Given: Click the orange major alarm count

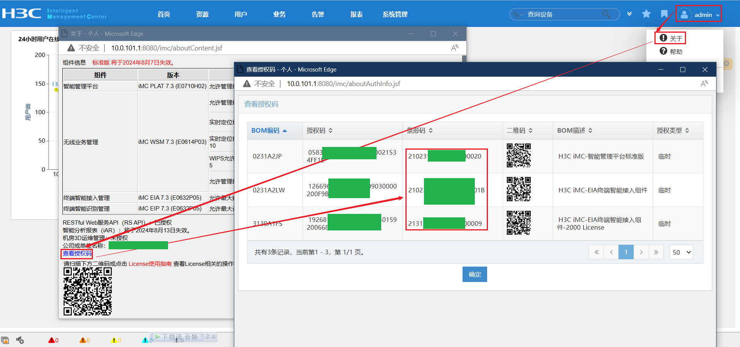Looking at the screenshot, I should [84, 340].
